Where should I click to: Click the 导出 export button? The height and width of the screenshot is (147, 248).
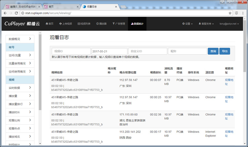[x=225, y=51]
